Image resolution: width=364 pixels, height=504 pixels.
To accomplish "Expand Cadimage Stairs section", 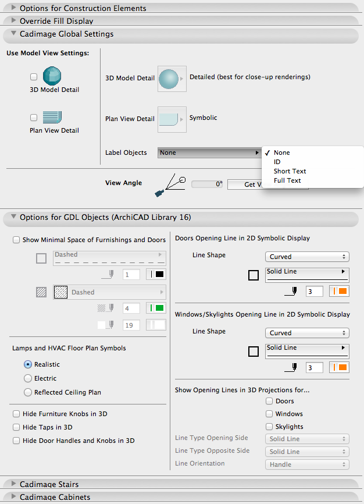I will click(13, 484).
